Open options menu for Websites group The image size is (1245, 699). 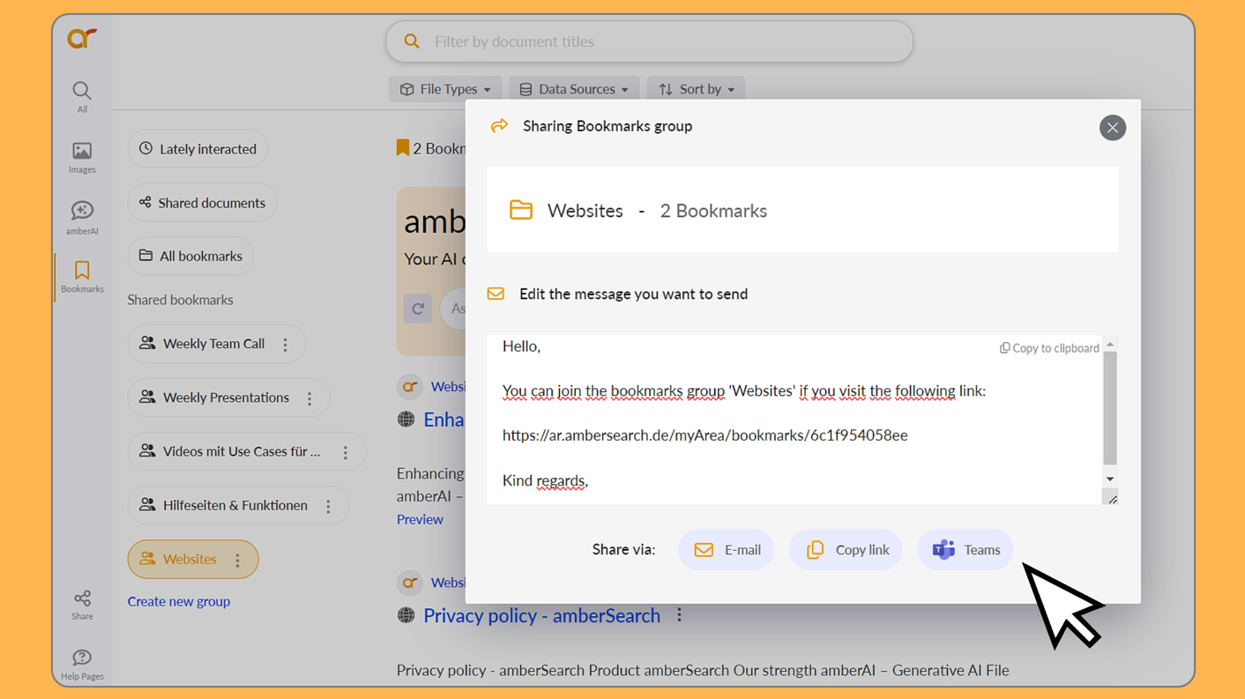tap(237, 560)
